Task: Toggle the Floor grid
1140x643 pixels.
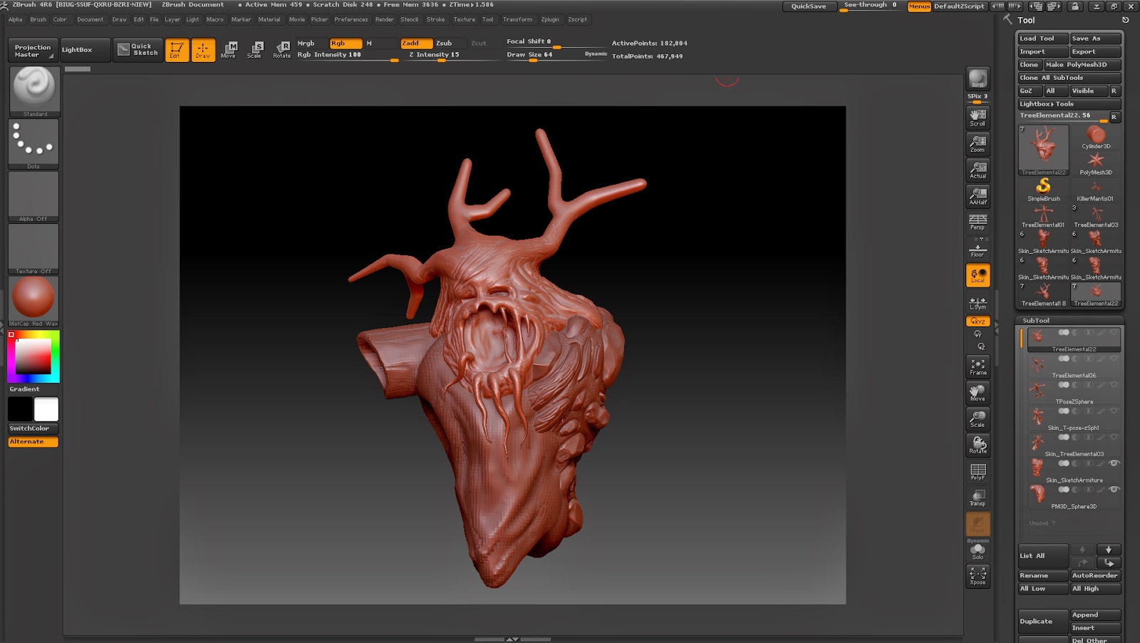Action: pos(978,249)
